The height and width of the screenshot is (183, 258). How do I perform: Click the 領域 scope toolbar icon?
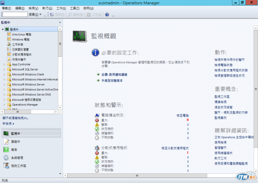[x=52, y=14]
